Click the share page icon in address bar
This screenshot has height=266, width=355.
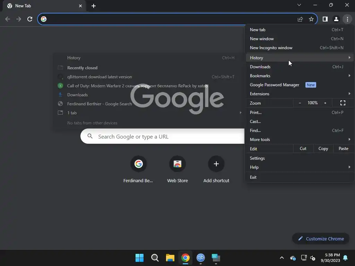click(300, 19)
